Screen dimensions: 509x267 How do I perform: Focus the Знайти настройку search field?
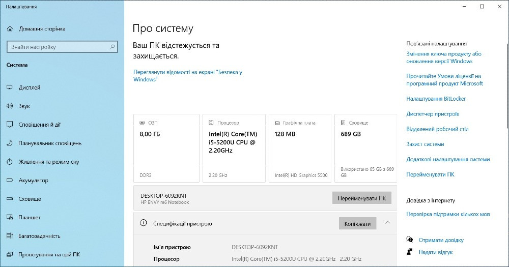[x=62, y=47]
